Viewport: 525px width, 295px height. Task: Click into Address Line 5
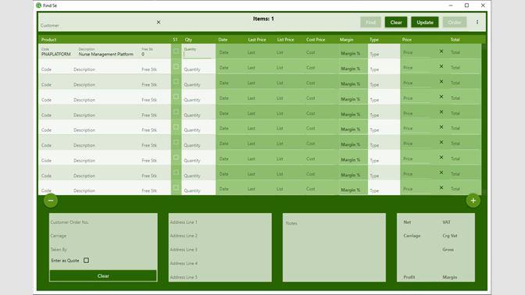(220, 277)
